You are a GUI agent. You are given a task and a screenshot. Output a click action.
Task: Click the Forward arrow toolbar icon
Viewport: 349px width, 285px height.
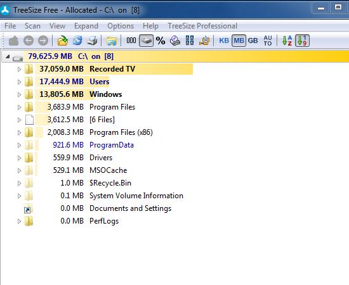click(x=43, y=41)
